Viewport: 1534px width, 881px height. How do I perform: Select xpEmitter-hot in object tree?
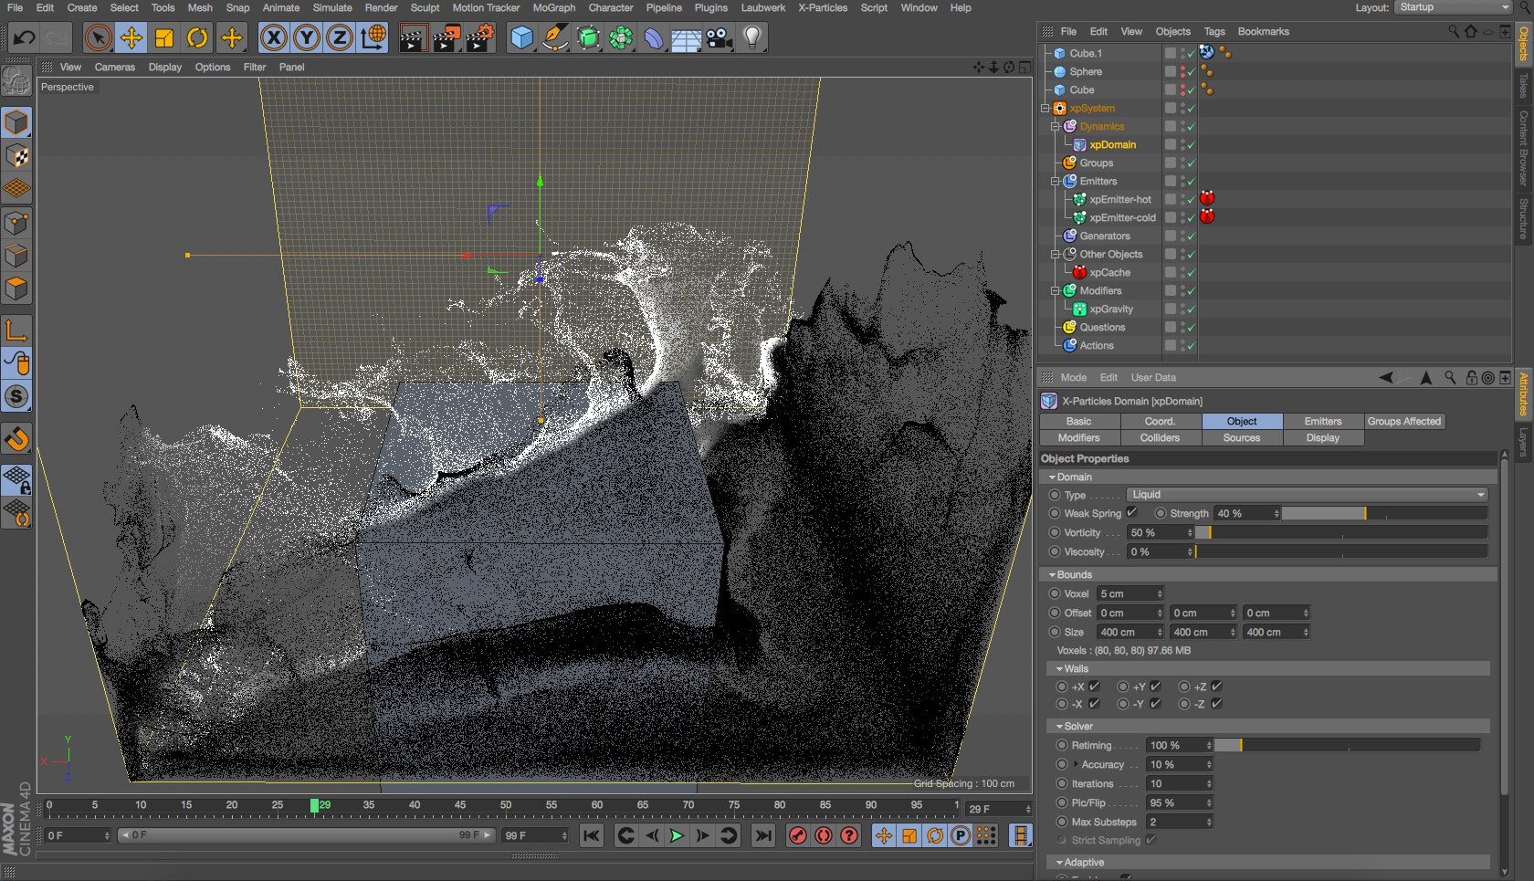[x=1119, y=200]
